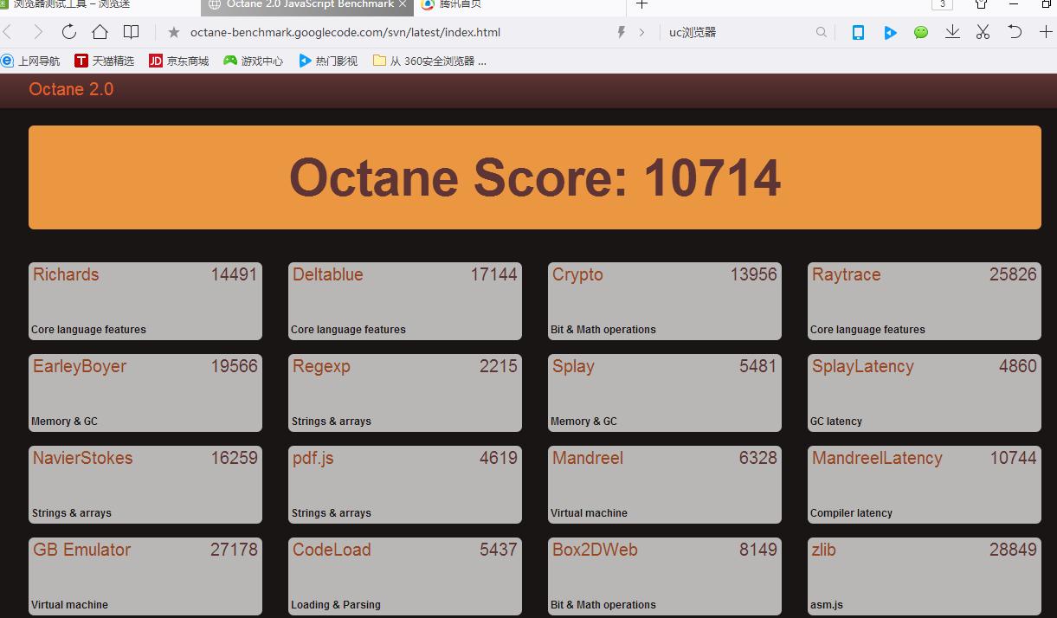Go to the browser home page
Screen dimensions: 1057x618
(x=100, y=32)
